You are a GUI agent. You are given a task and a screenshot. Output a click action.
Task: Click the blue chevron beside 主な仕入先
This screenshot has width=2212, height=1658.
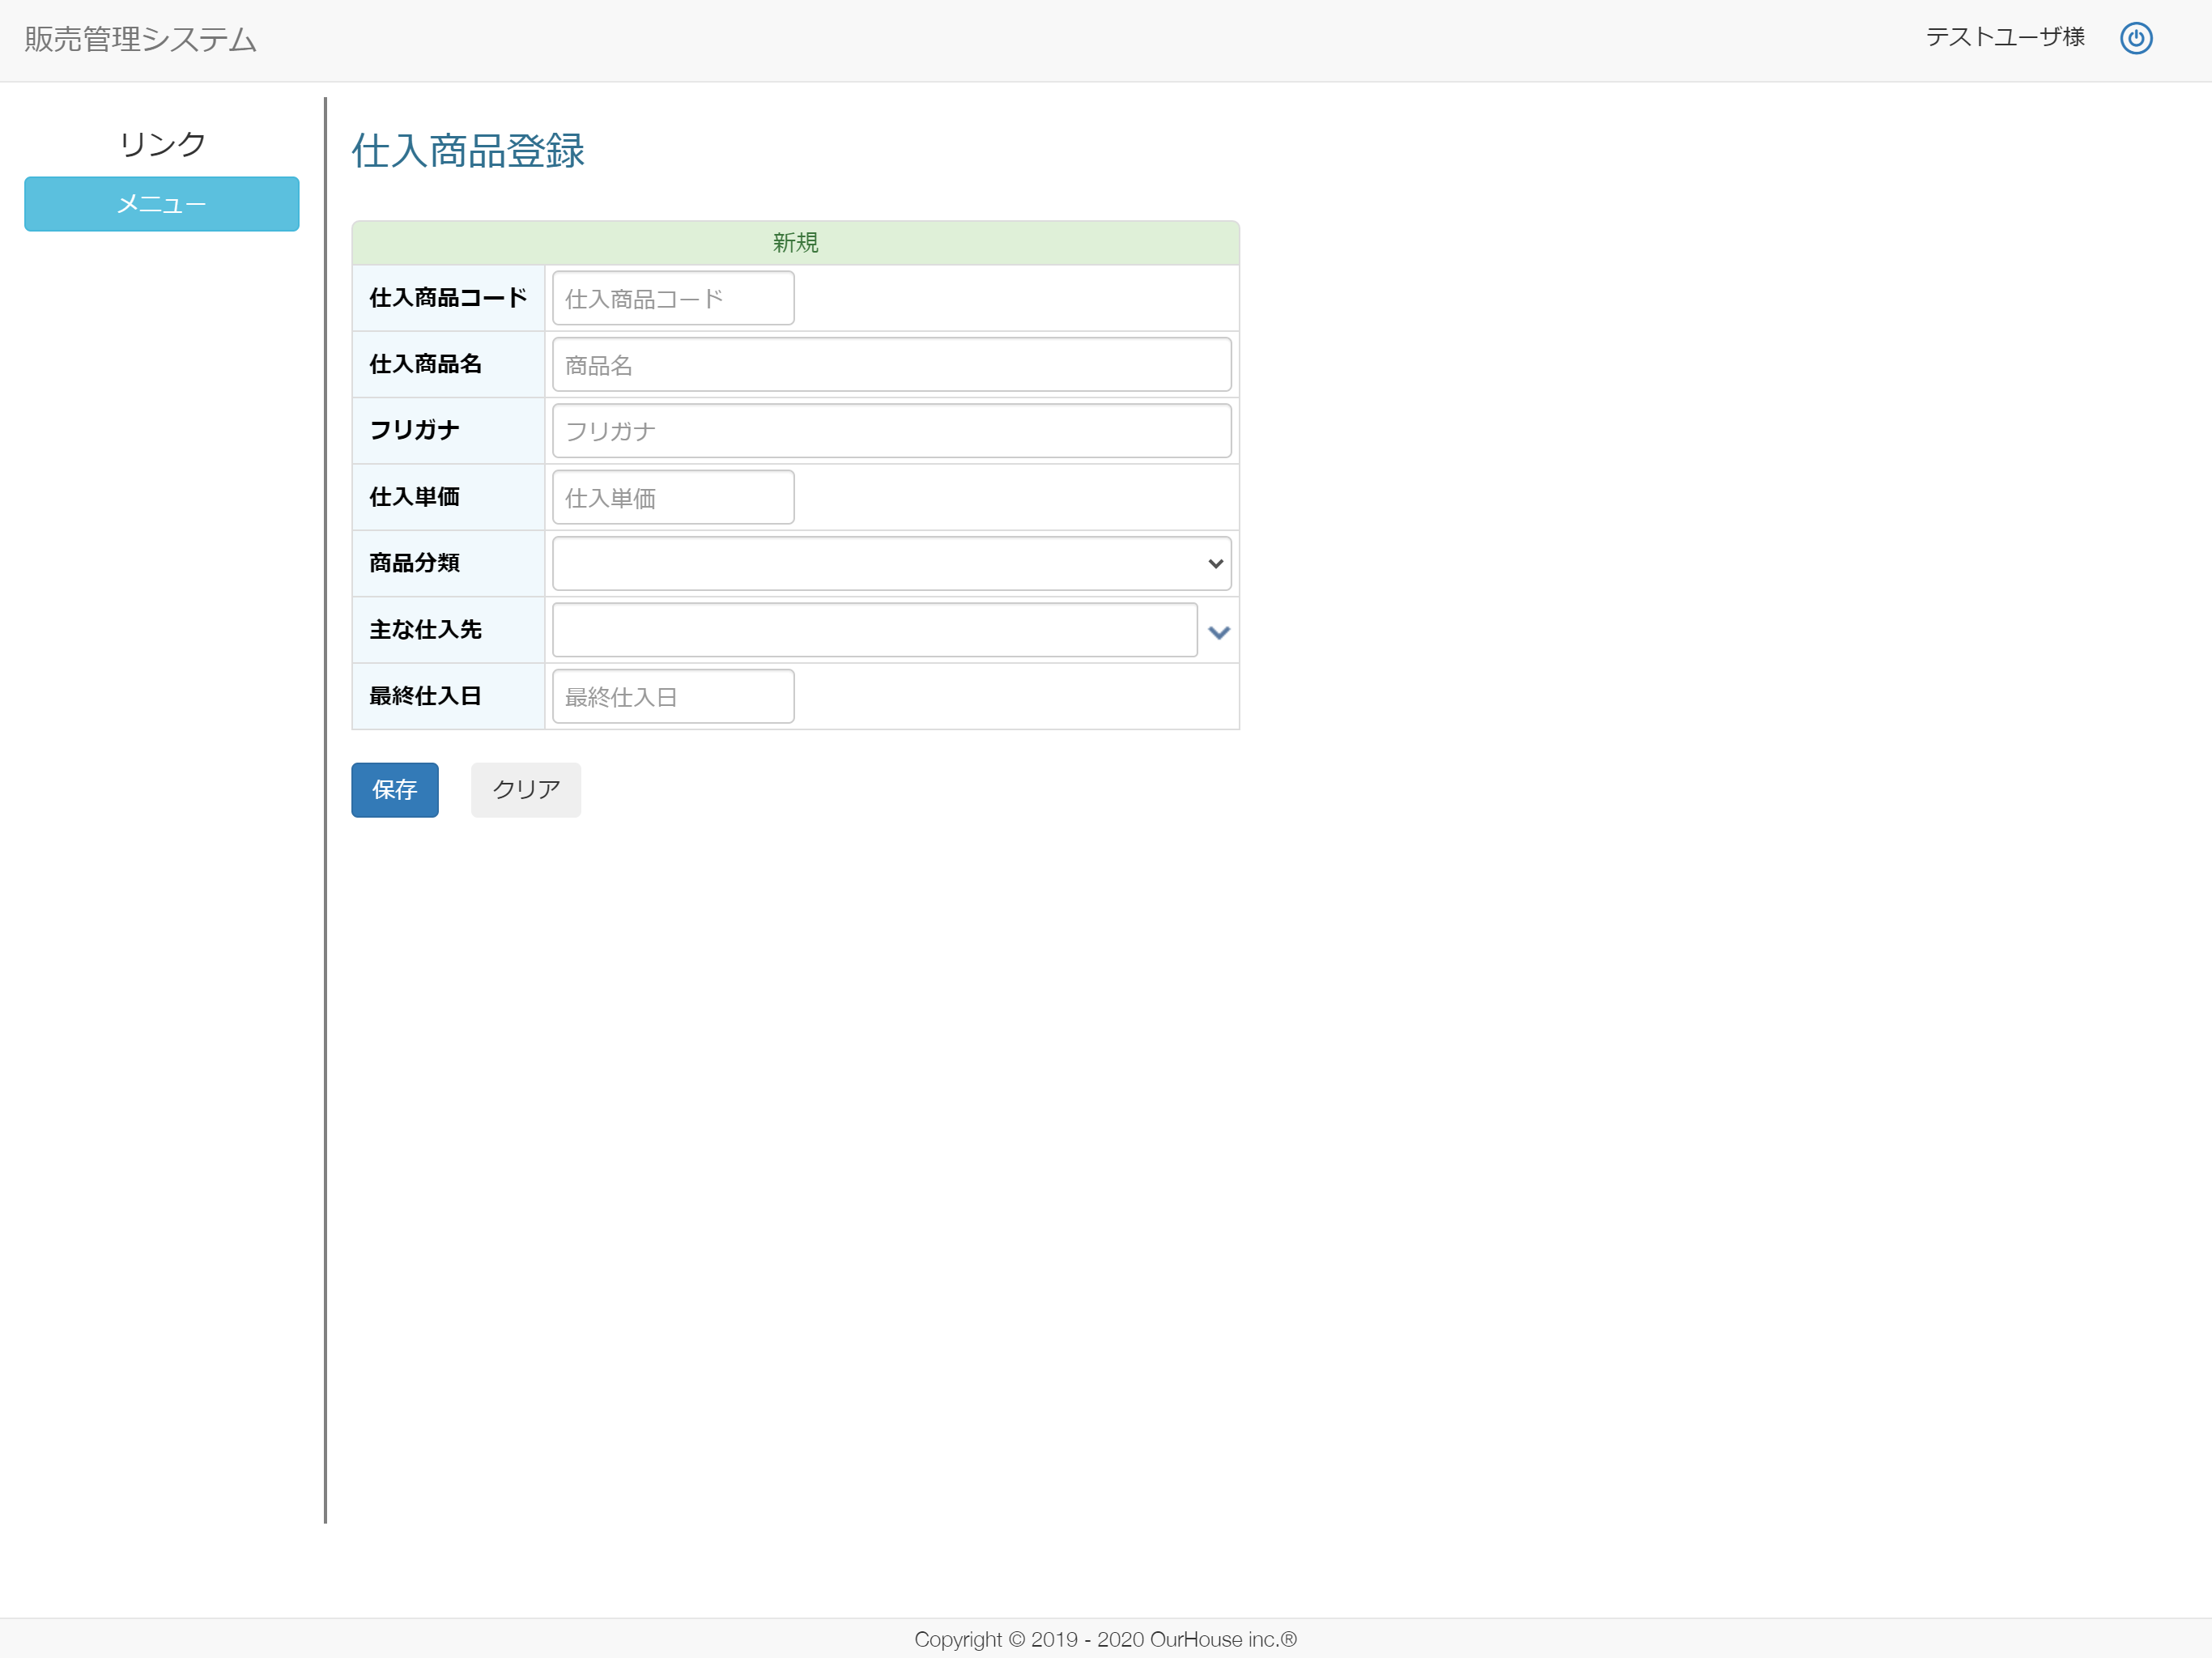[1218, 631]
